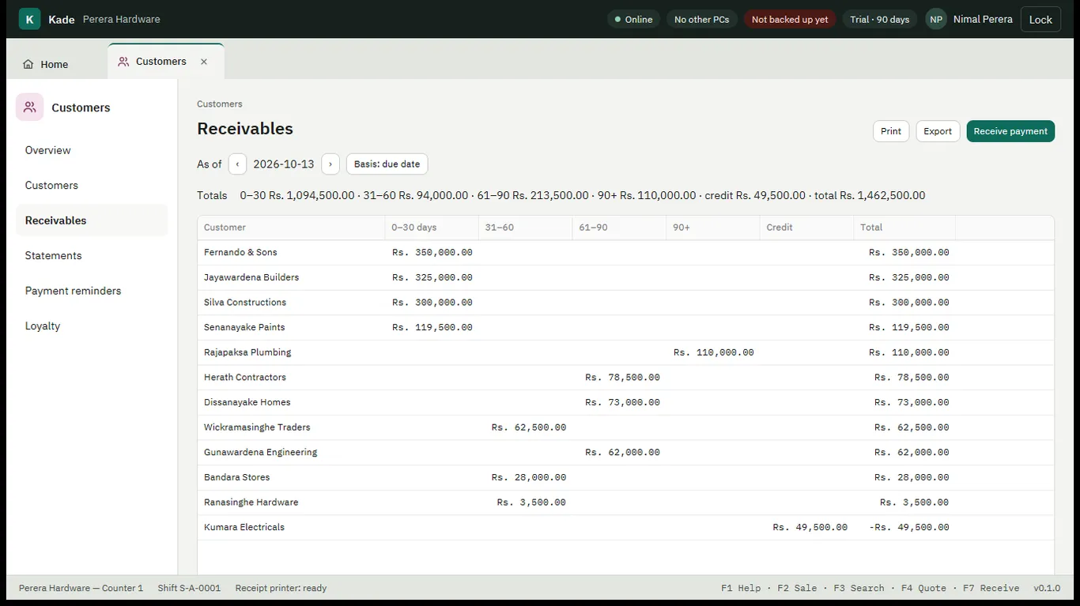Click the Customers breadcrumb link

pos(220,104)
